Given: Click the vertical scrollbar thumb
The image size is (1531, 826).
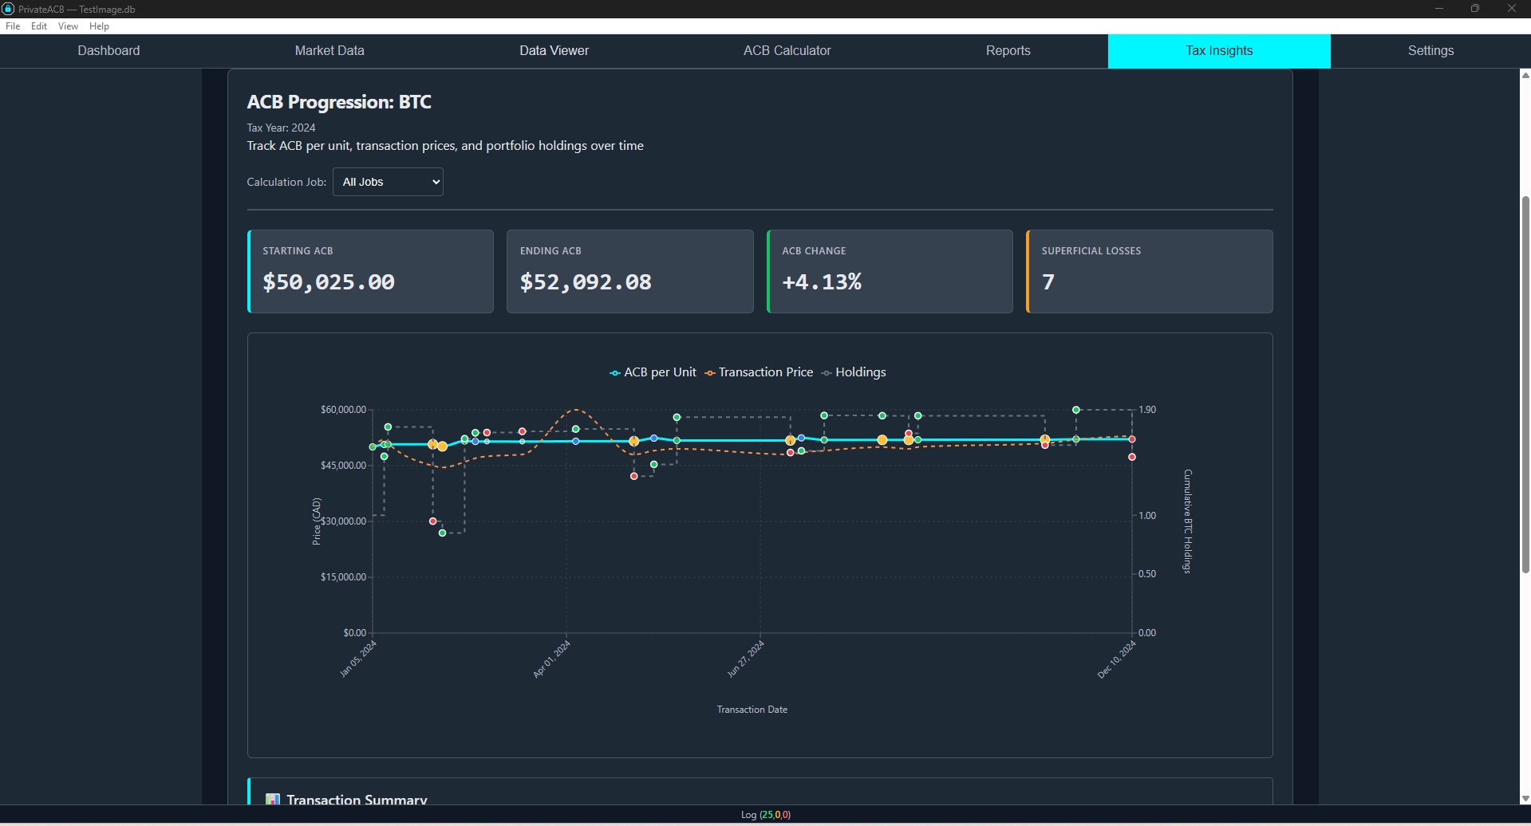Looking at the screenshot, I should (x=1525, y=383).
